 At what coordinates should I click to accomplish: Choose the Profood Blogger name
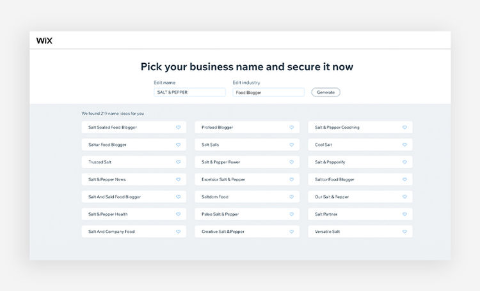[x=247, y=128]
